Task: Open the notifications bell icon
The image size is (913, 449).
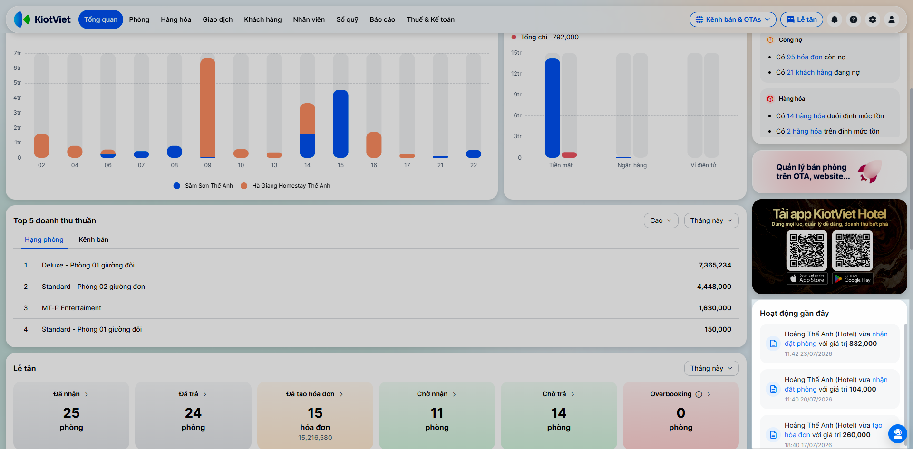Action: tap(835, 19)
